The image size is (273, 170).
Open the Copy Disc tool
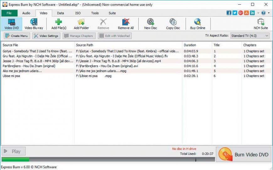coord(173,24)
